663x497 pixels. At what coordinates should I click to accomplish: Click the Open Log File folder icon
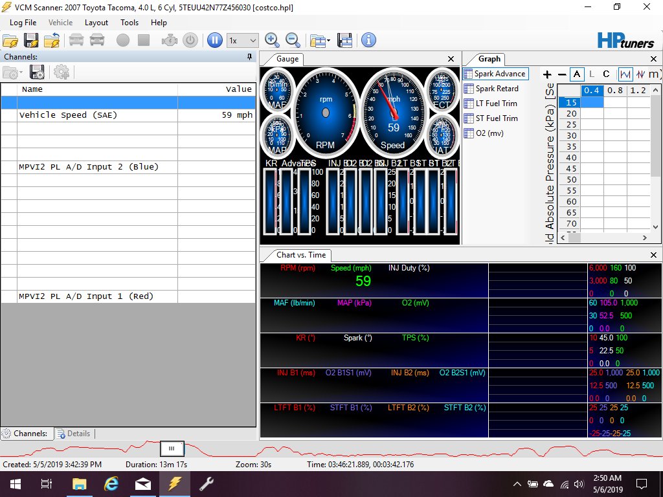(10, 41)
